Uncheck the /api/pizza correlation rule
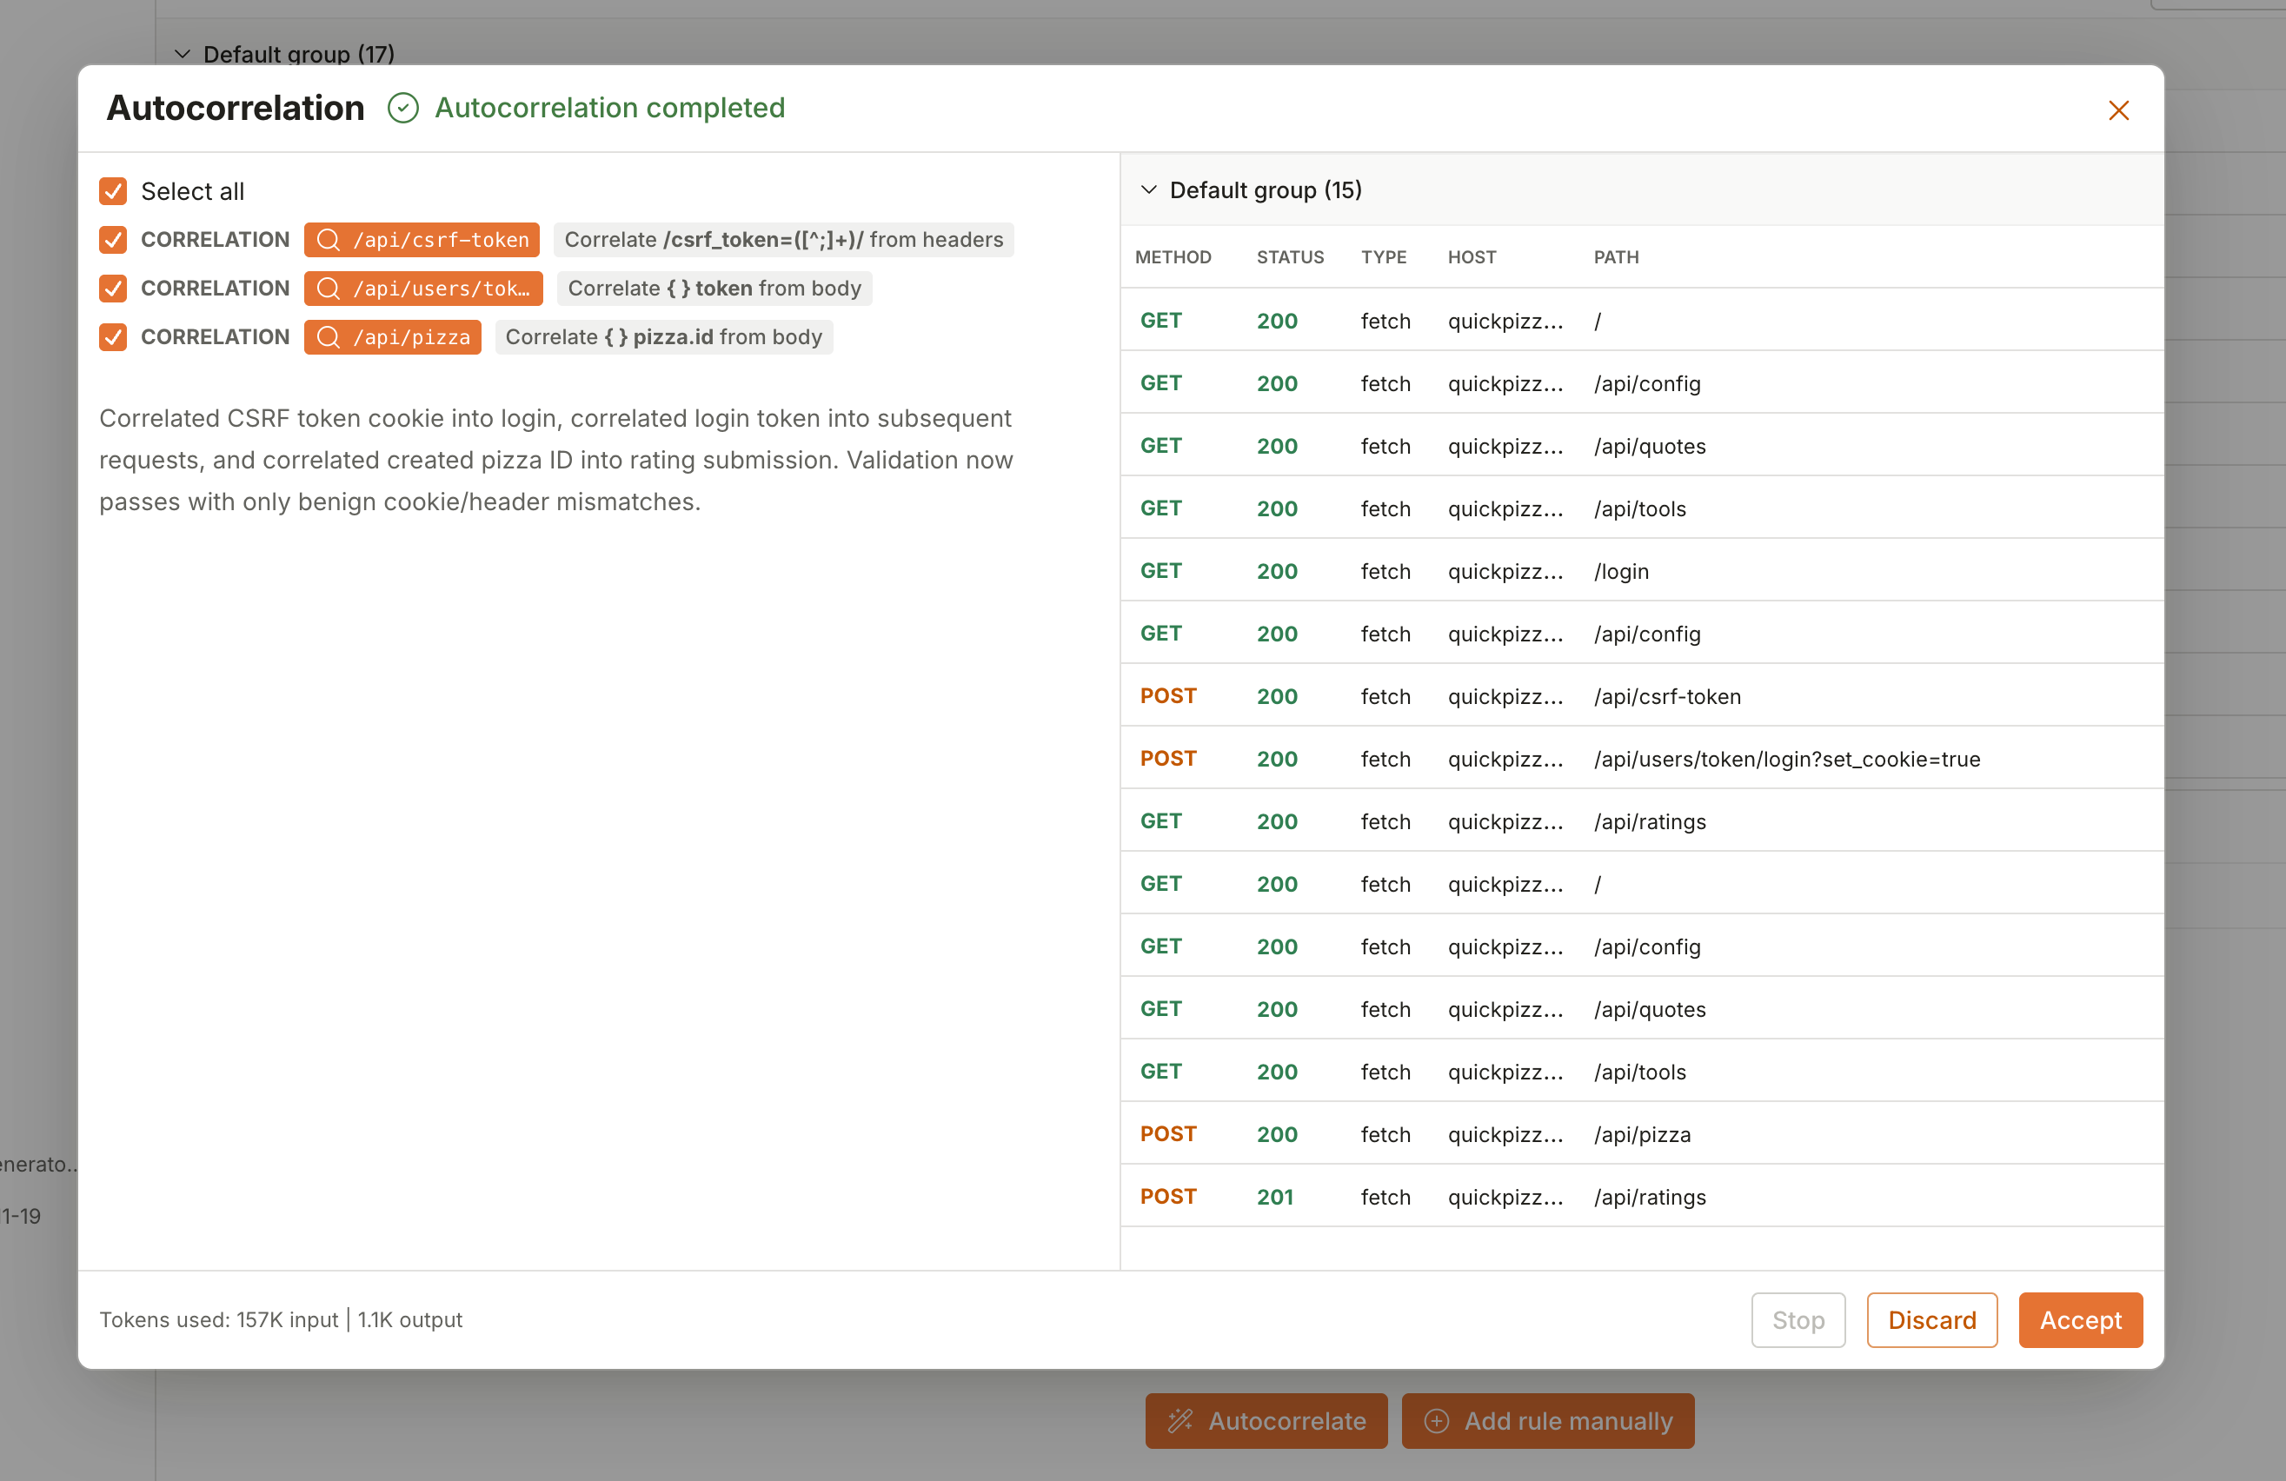This screenshot has width=2286, height=1481. click(112, 337)
